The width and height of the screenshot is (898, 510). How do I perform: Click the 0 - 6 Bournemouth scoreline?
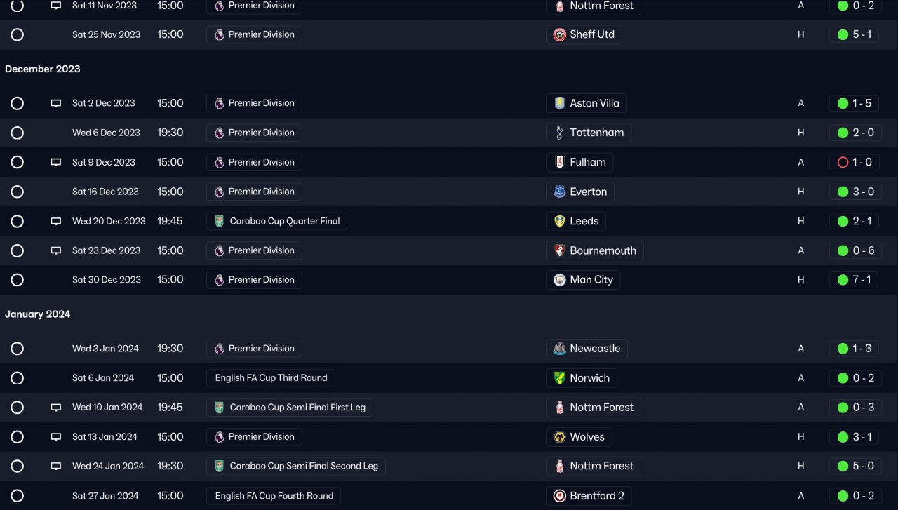861,250
